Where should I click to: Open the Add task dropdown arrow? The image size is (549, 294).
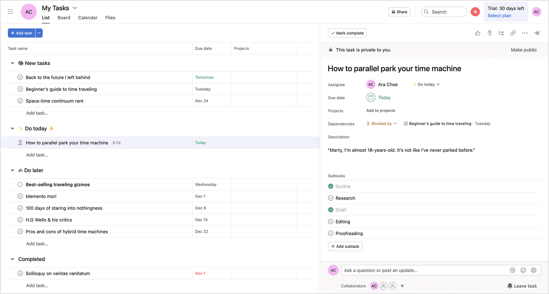coord(39,33)
